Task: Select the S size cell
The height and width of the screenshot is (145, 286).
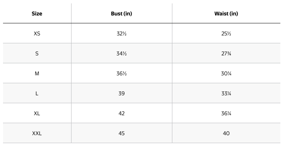Action: click(37, 53)
